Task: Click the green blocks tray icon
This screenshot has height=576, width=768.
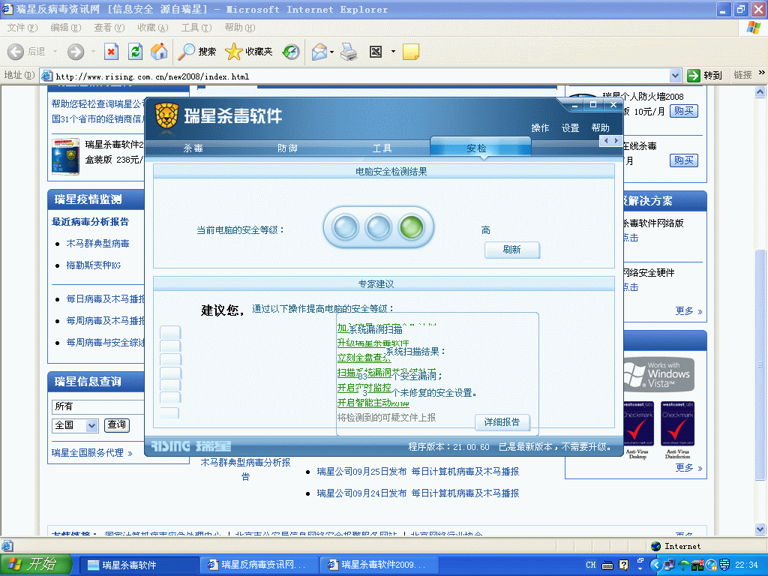Action: pyautogui.click(x=697, y=565)
